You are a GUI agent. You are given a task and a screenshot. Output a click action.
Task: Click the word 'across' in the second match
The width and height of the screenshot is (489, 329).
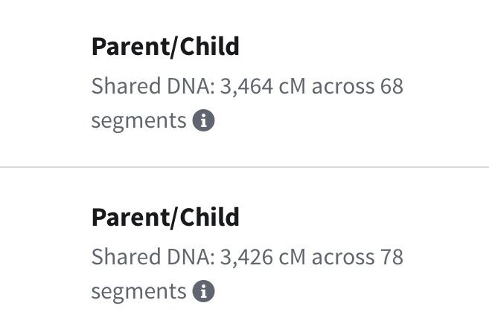pos(343,257)
